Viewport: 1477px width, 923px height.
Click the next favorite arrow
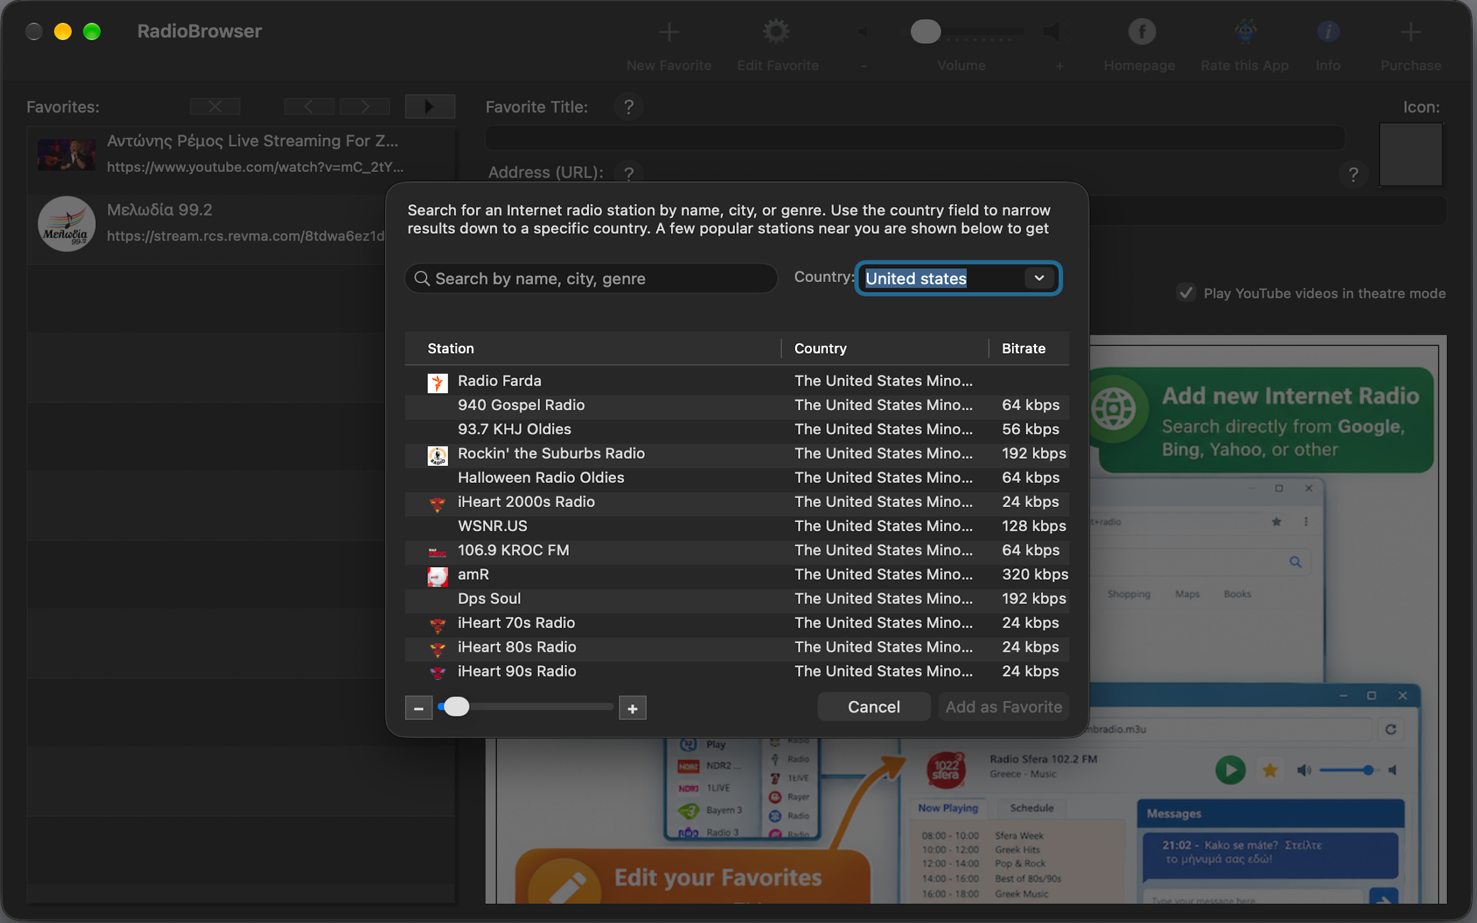(x=365, y=107)
